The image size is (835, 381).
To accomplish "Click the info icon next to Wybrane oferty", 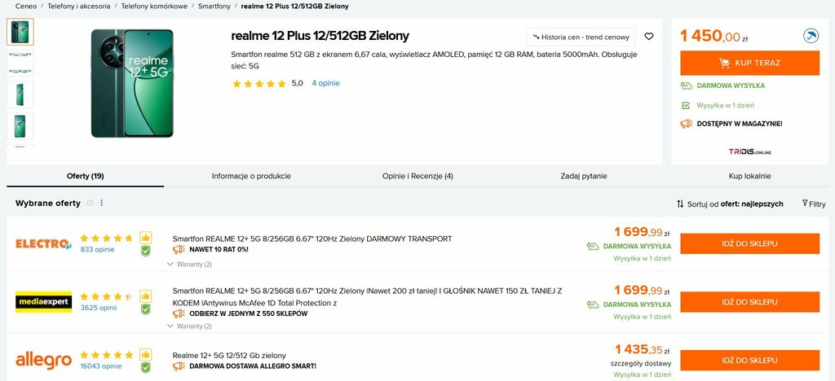I will click(90, 203).
